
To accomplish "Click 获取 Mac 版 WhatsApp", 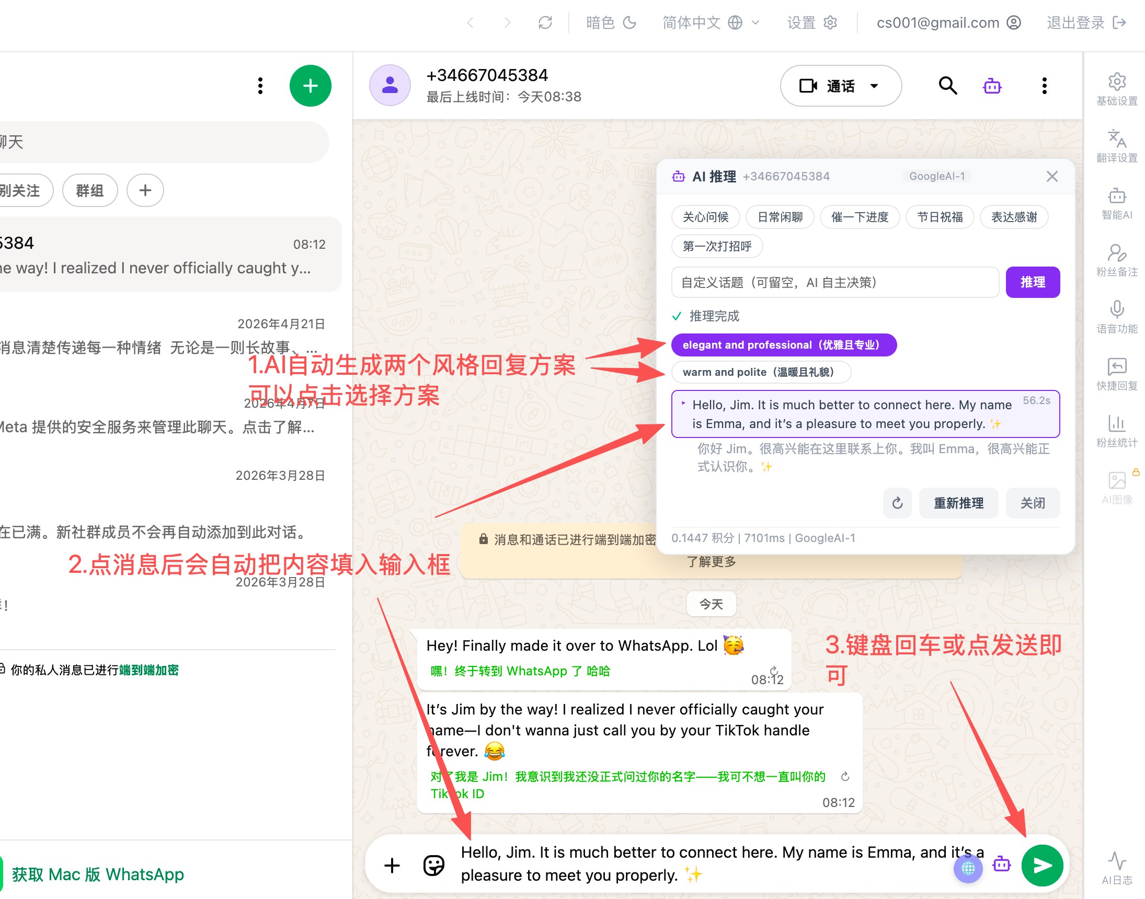I will pos(98,874).
